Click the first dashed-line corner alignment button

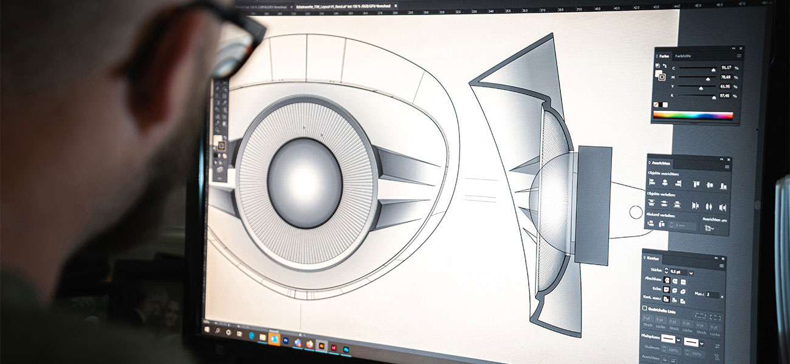pos(701,315)
